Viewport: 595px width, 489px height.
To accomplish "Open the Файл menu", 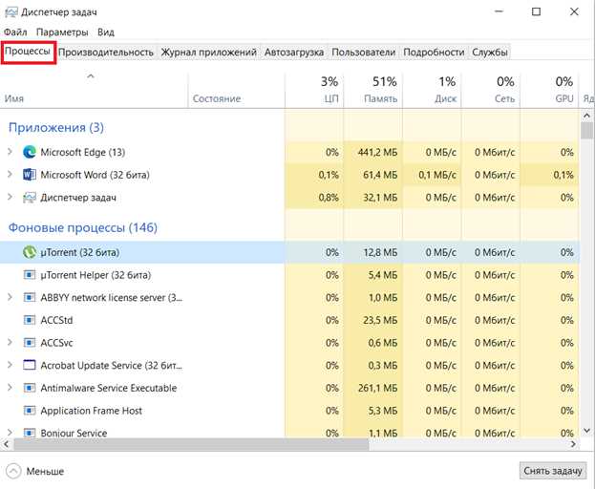I will (15, 32).
